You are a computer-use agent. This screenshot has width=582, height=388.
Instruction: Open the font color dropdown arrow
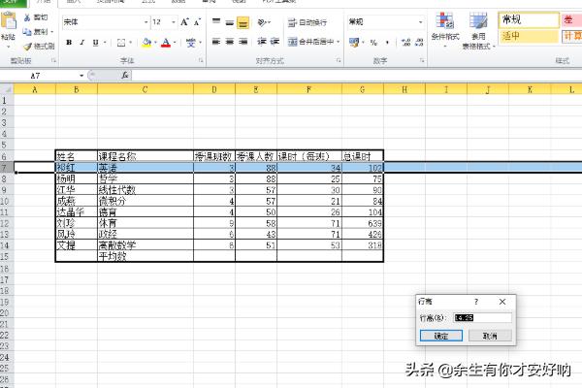tap(175, 43)
